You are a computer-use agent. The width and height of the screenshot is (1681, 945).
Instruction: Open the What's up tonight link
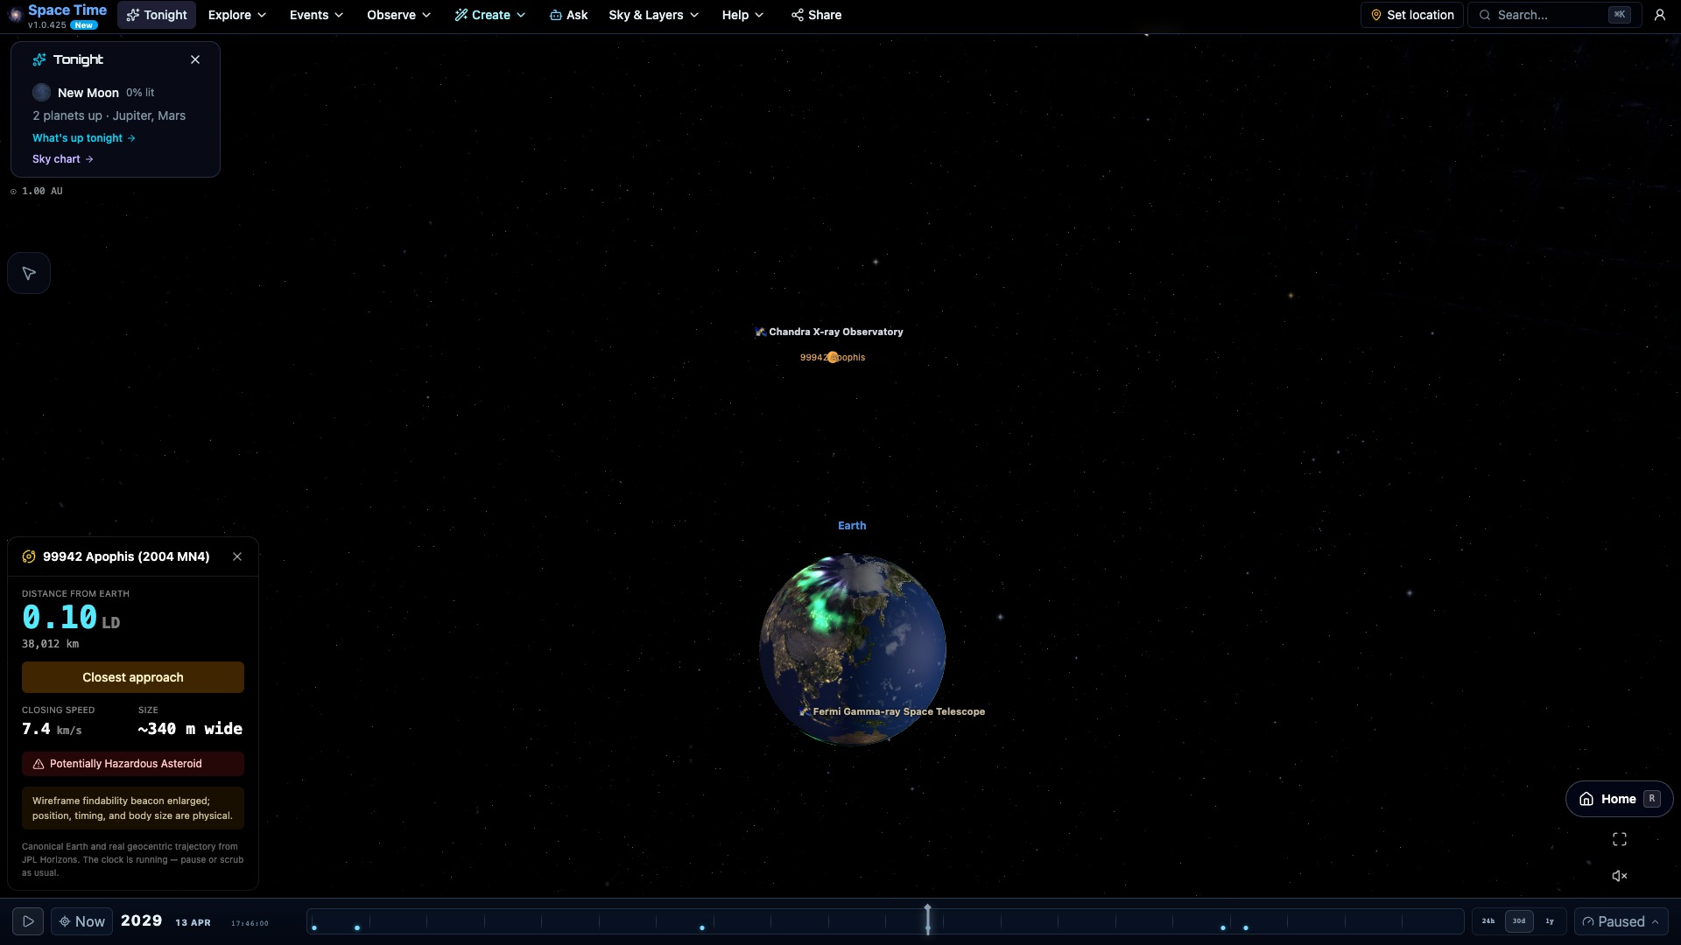tap(84, 138)
